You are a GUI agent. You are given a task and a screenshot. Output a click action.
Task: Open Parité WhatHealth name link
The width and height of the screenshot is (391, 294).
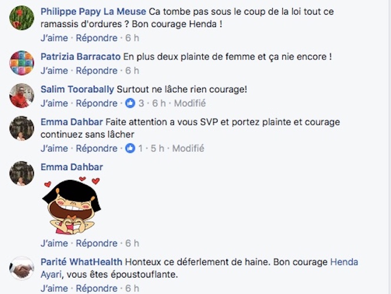coord(81,262)
